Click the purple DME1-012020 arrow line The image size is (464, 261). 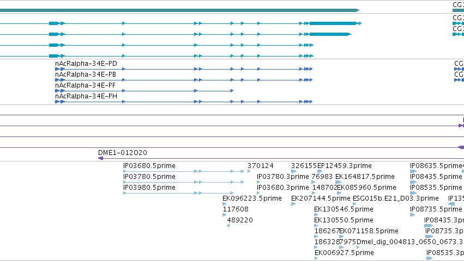[x=281, y=159]
